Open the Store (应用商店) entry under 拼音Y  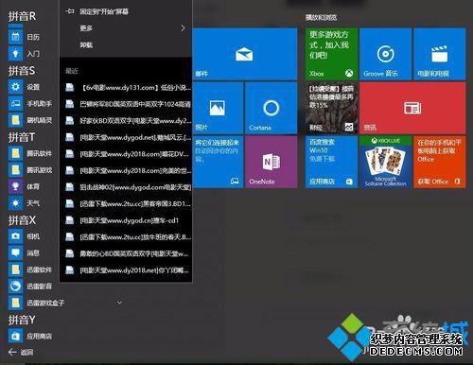pos(30,336)
